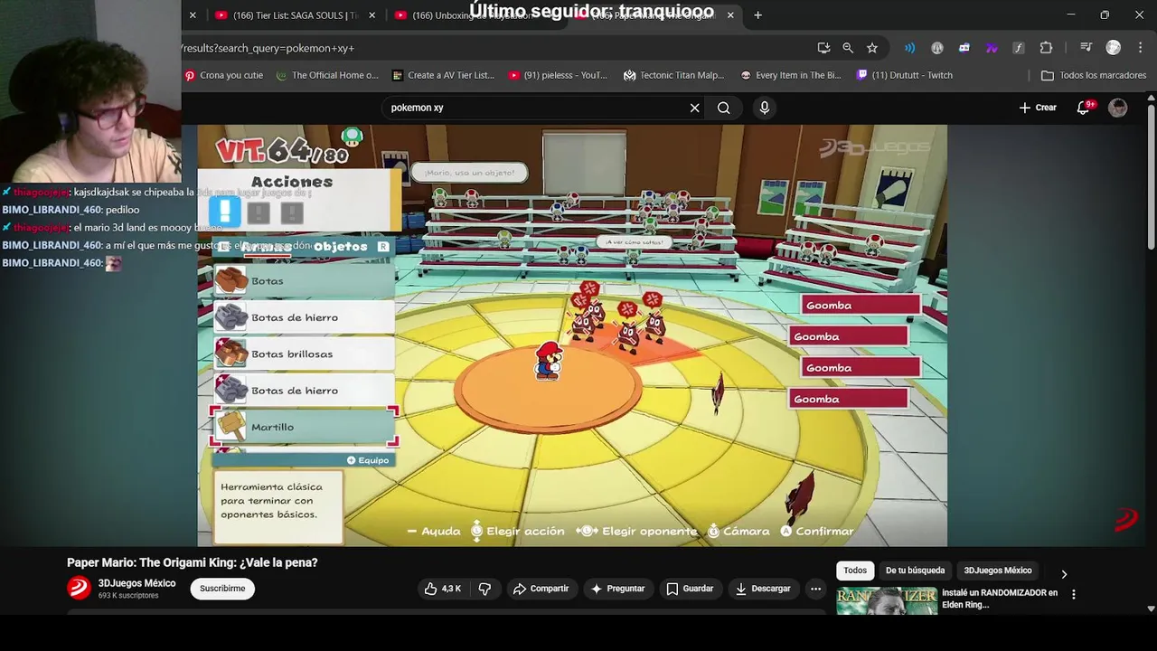Open YouTube notifications bell
This screenshot has height=651, width=1157.
pos(1083,108)
